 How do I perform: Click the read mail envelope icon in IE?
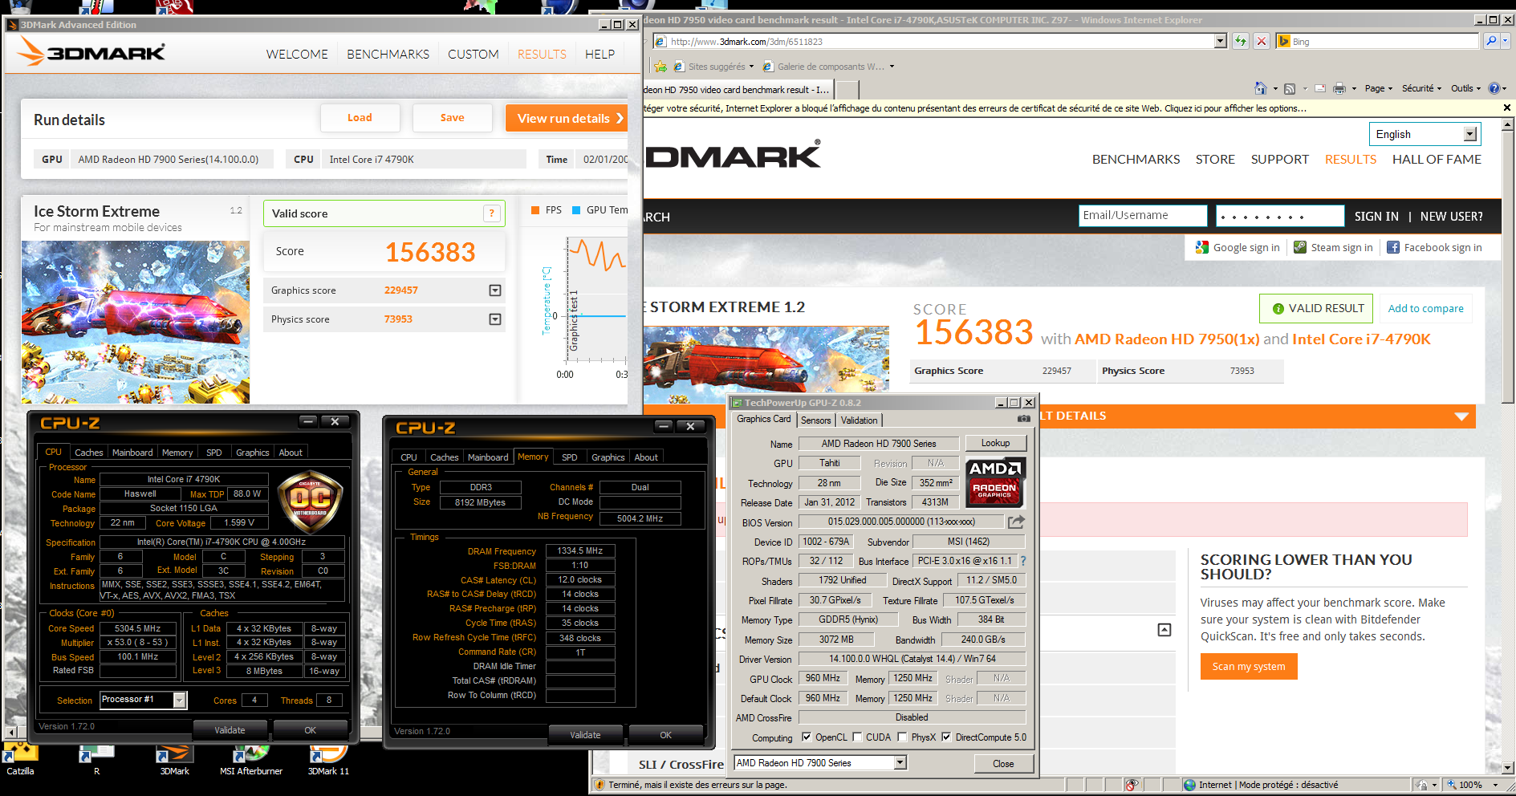click(1319, 88)
